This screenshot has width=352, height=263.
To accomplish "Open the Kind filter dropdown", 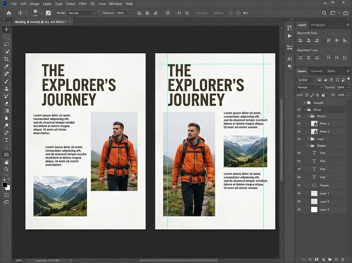I will (306, 80).
